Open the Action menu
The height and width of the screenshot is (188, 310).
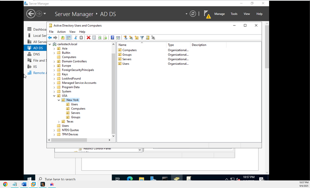pos(61,32)
